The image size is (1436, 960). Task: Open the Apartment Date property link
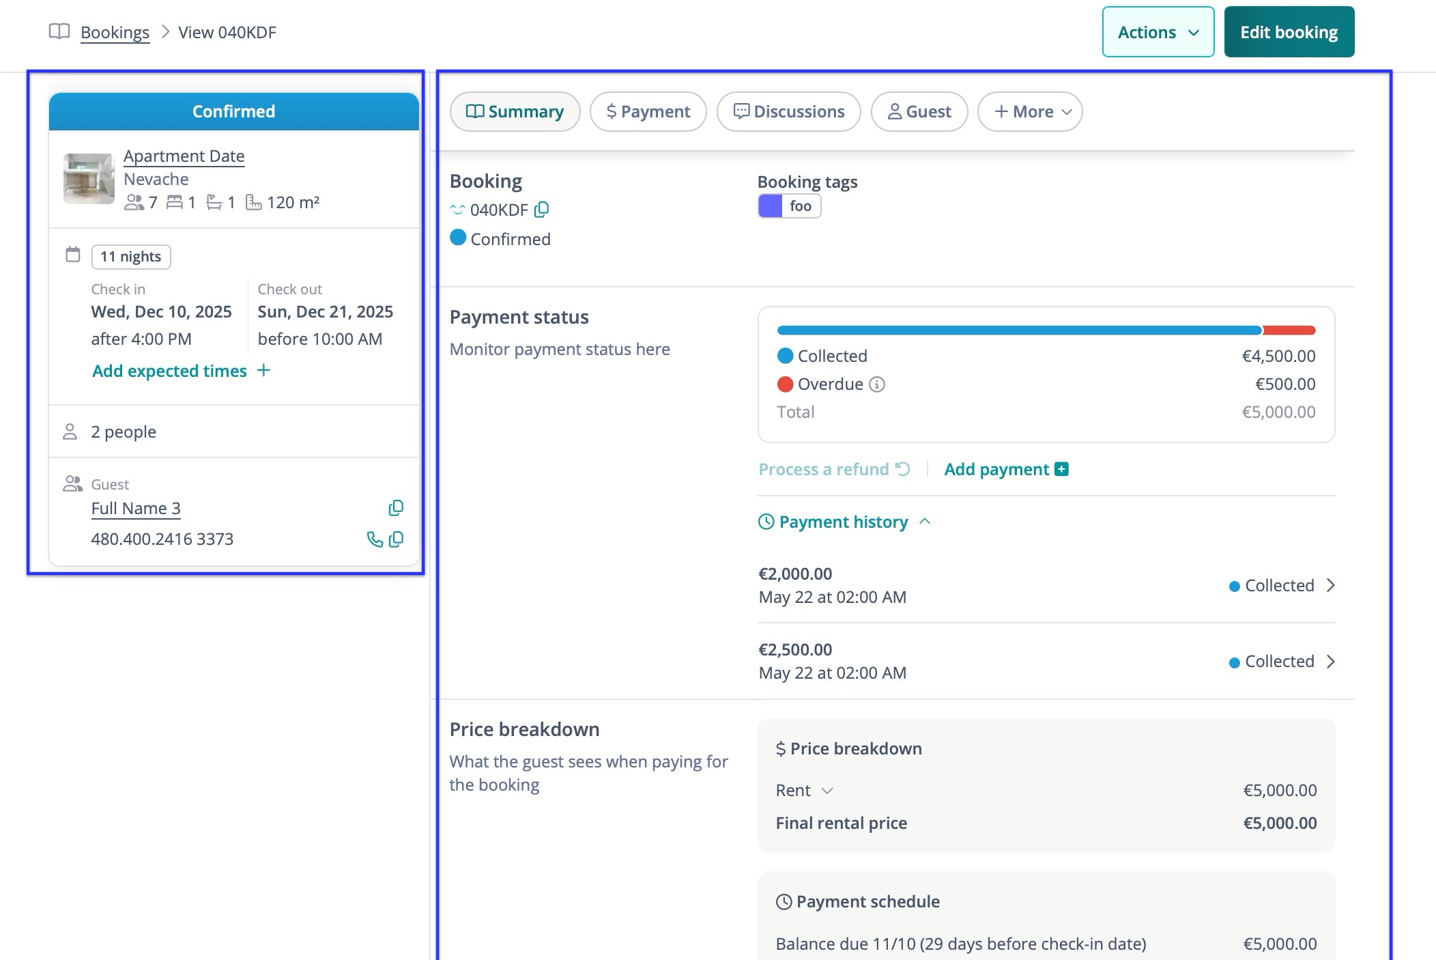click(184, 156)
